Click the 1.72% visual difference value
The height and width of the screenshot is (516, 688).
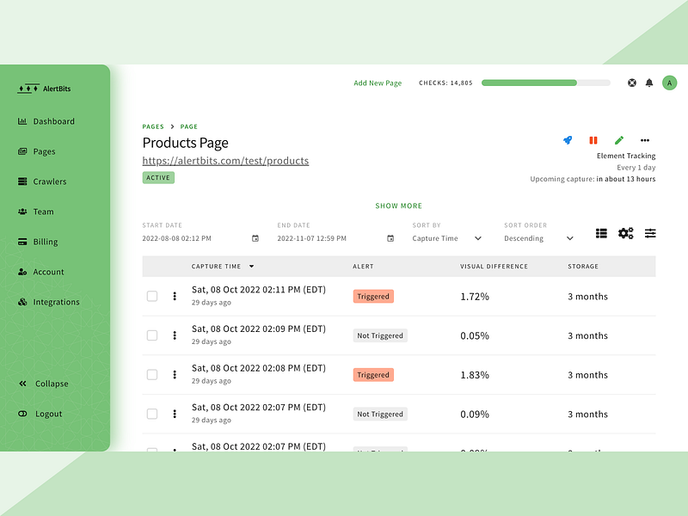(x=475, y=297)
